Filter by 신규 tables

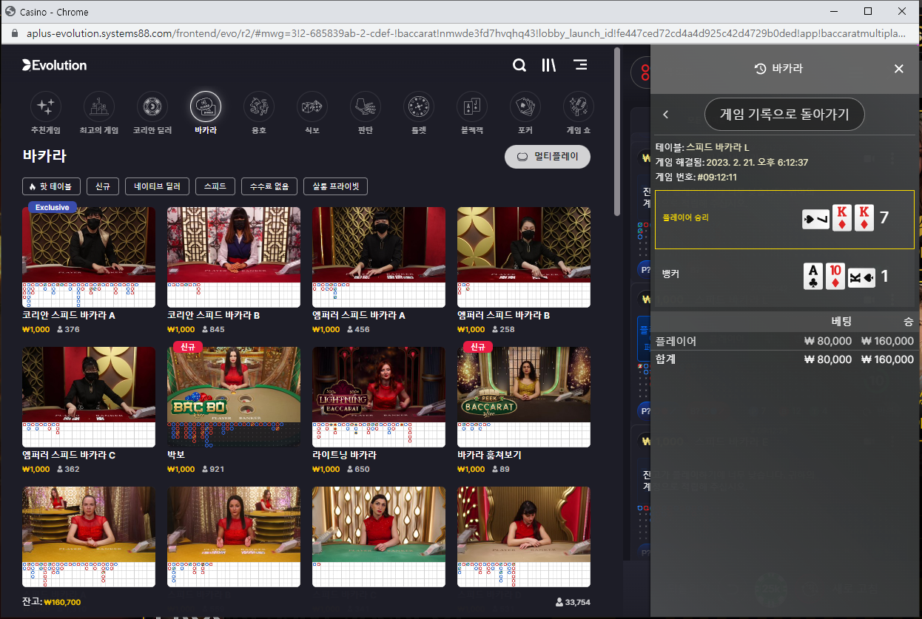(103, 186)
